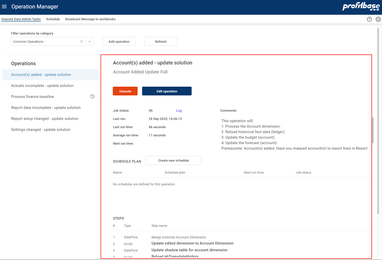Select Actuals incomplete - update solution operation
Screen dimensions: 382x260
click(x=42, y=86)
